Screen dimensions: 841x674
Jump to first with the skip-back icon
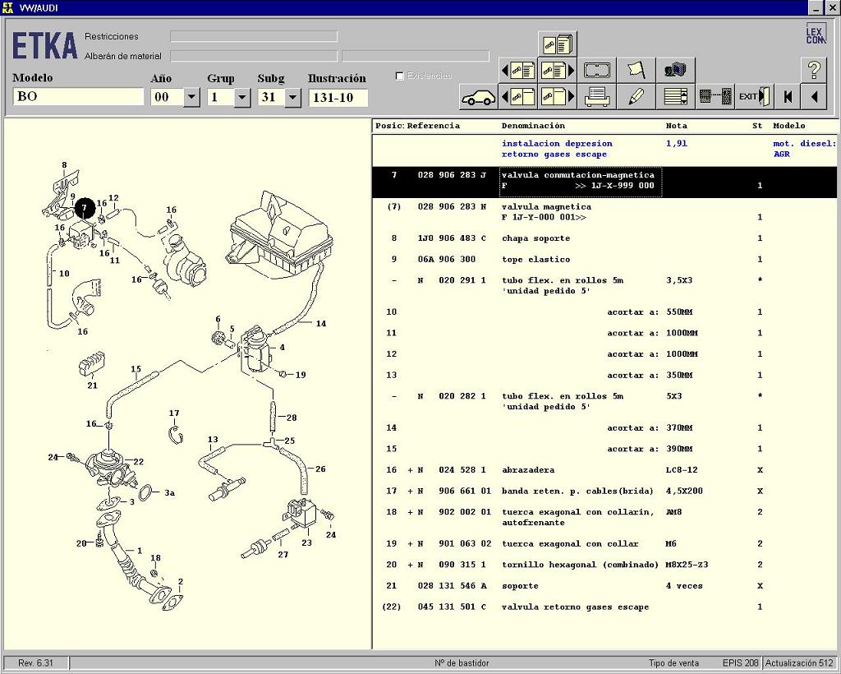788,97
